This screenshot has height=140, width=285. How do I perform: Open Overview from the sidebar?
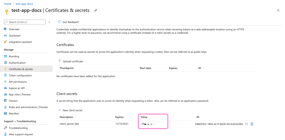click(x=14, y=29)
